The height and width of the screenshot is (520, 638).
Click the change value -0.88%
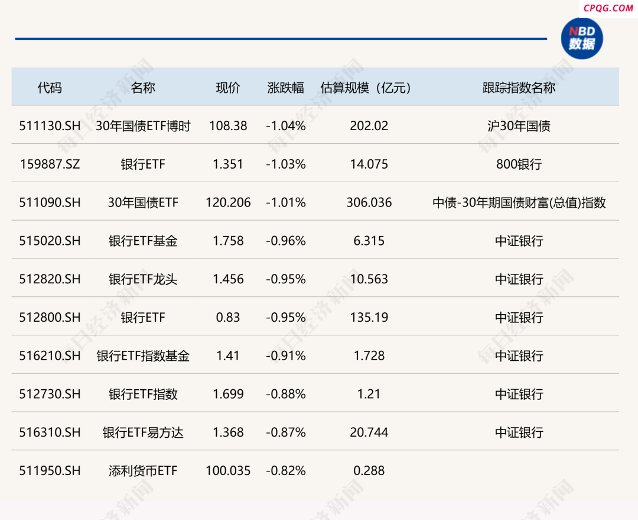286,394
